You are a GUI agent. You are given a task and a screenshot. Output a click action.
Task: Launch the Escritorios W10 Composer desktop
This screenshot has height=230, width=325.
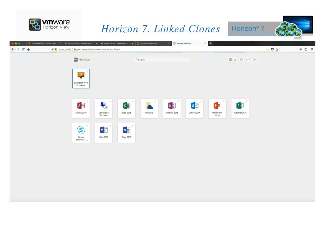(81, 78)
